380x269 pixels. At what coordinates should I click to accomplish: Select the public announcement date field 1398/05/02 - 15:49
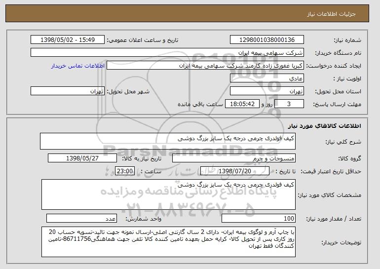click(x=68, y=40)
